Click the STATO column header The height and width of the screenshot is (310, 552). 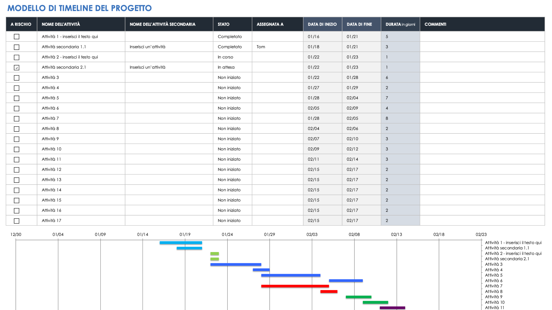[233, 24]
